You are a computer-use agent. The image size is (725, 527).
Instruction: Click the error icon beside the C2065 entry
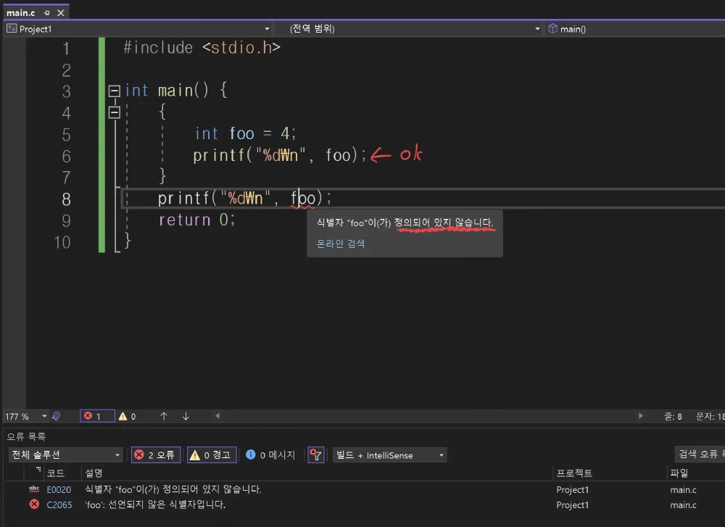[x=34, y=505]
